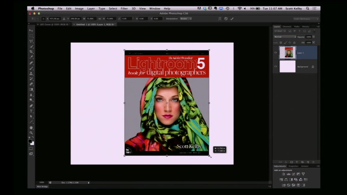Cancel the transform in options bar
This screenshot has width=347, height=195.
pyautogui.click(x=226, y=18)
